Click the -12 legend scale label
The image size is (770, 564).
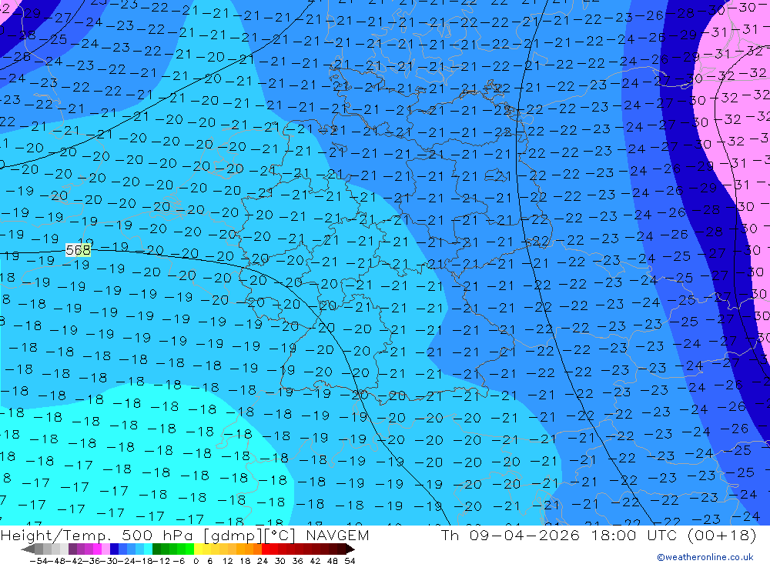coord(161,561)
